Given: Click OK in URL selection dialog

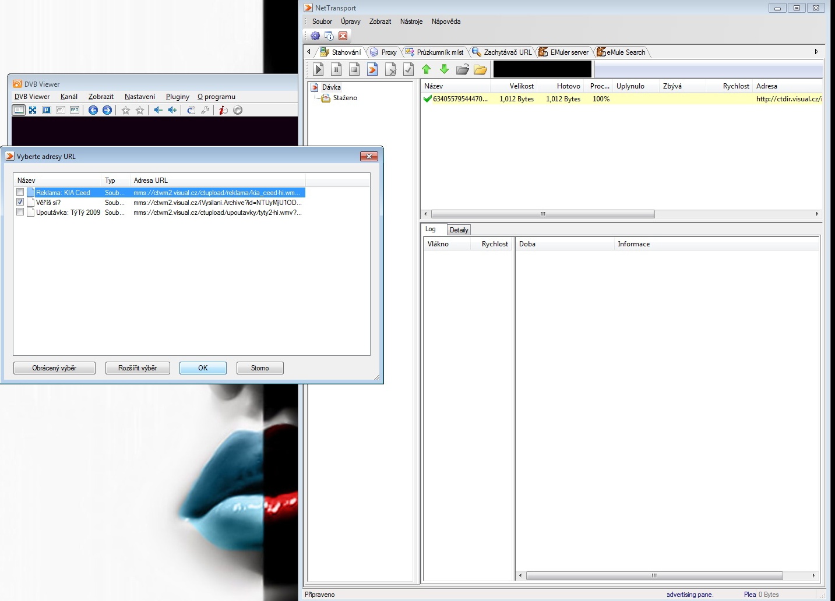Looking at the screenshot, I should (203, 368).
